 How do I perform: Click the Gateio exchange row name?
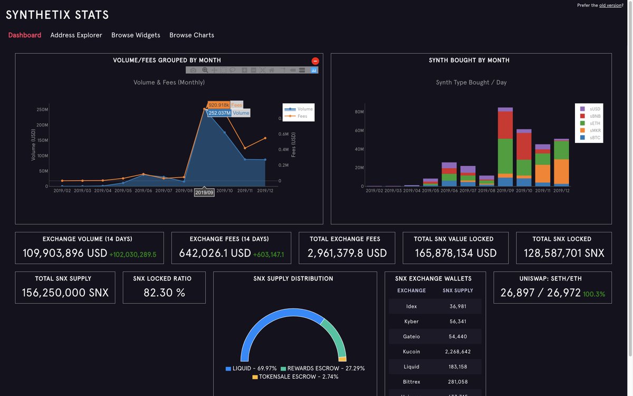(411, 336)
